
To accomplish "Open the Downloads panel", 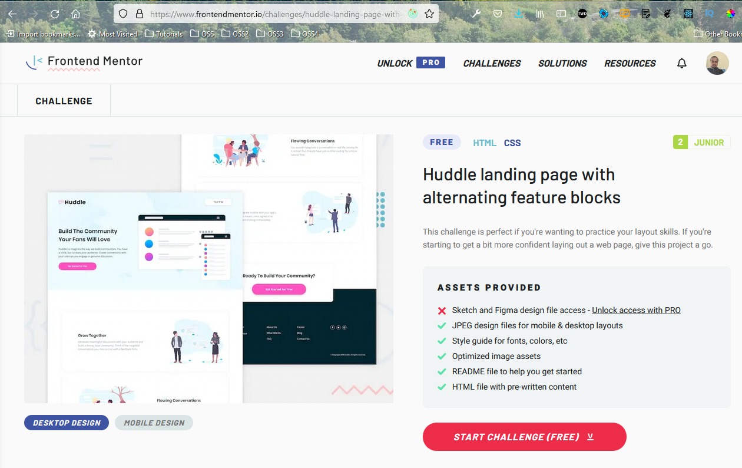I will [x=519, y=14].
